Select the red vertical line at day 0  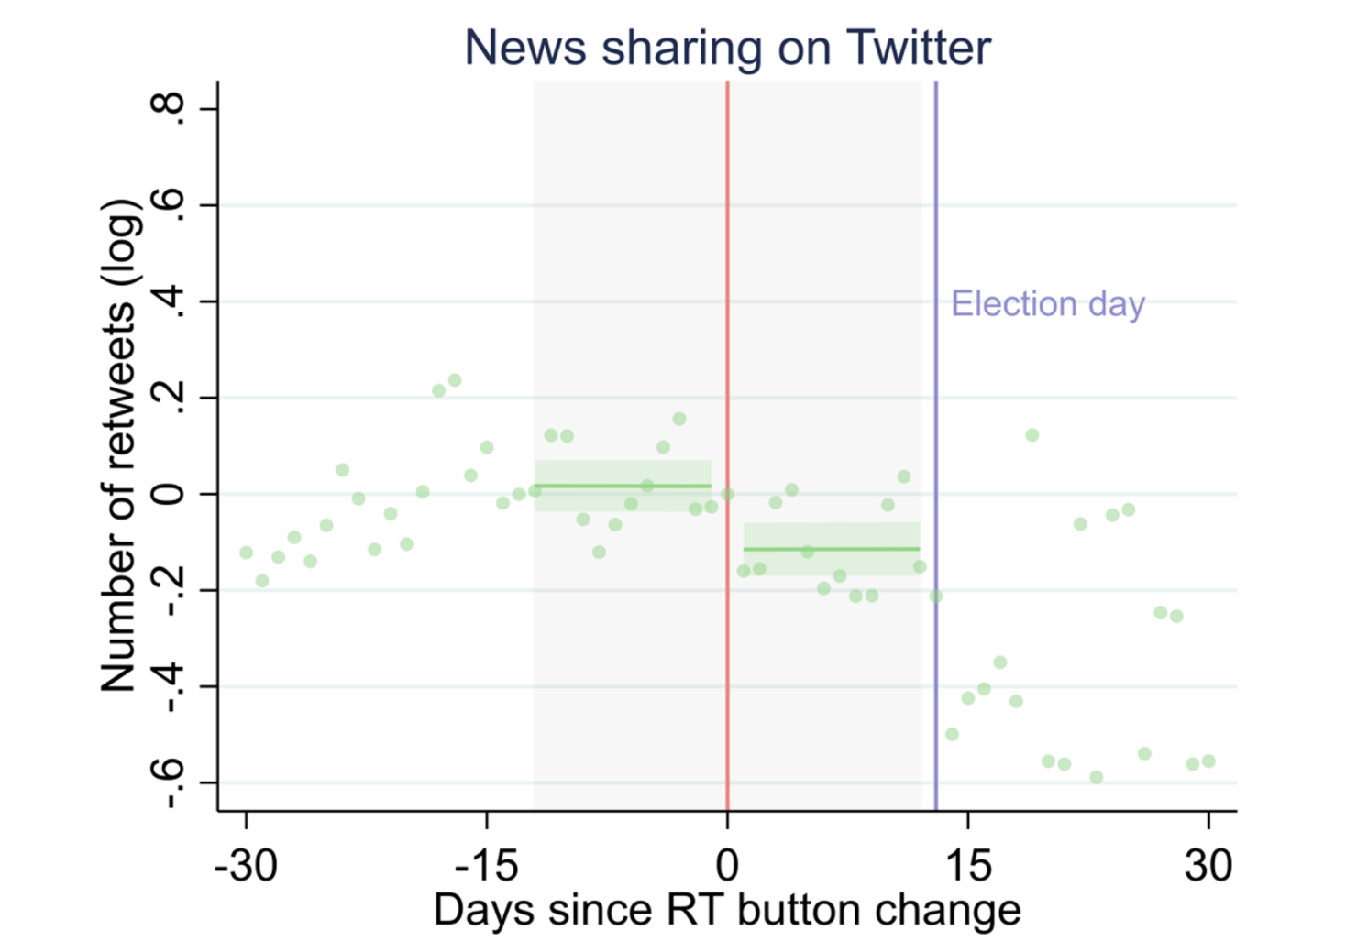[727, 445]
